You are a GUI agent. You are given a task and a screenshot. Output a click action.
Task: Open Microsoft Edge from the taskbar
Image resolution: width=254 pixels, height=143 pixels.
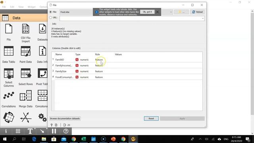[x=34, y=139]
